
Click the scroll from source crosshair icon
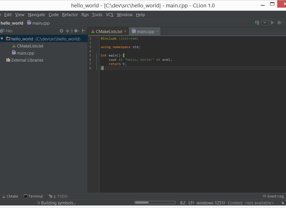pyautogui.click(x=61, y=31)
